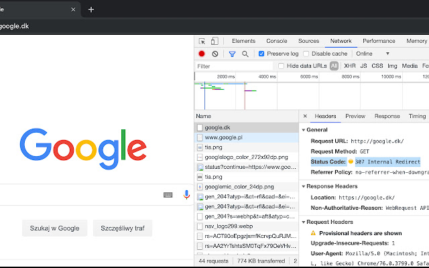The height and width of the screenshot is (268, 429).
Task: Enable the Disable cache checkbox
Action: click(306, 54)
